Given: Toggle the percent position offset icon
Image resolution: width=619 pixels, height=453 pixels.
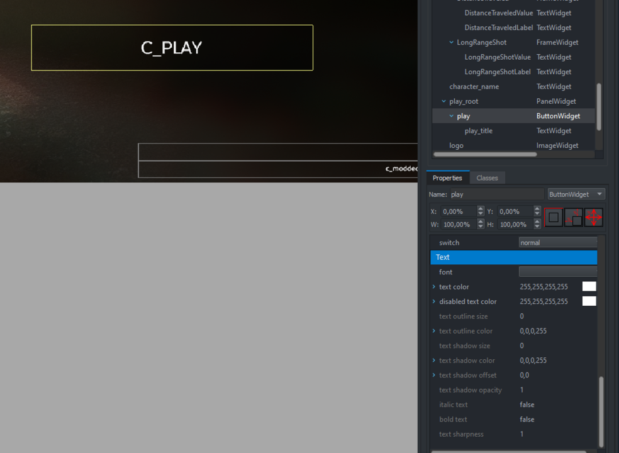Looking at the screenshot, I should point(574,217).
